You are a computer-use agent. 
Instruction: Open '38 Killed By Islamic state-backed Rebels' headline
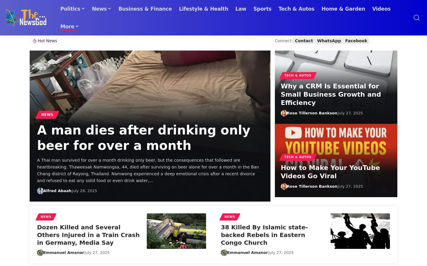pyautogui.click(x=265, y=235)
